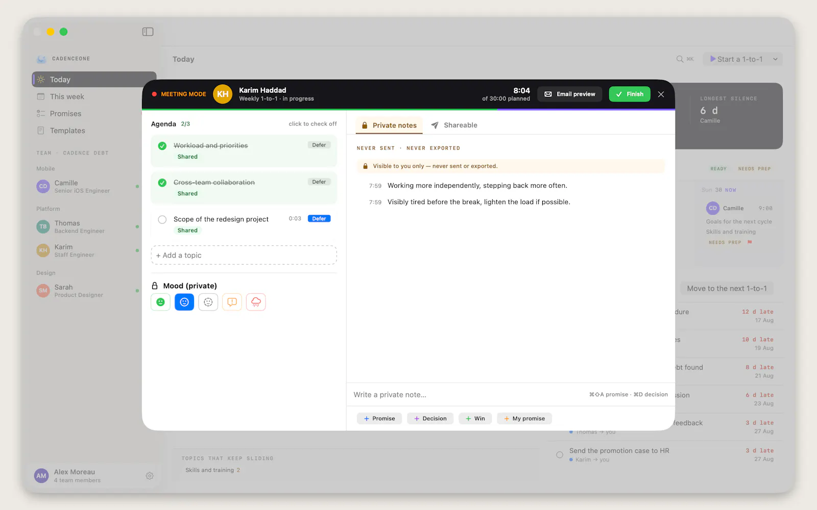Open the Skills and training sliding topic
The height and width of the screenshot is (510, 817).
(212, 470)
